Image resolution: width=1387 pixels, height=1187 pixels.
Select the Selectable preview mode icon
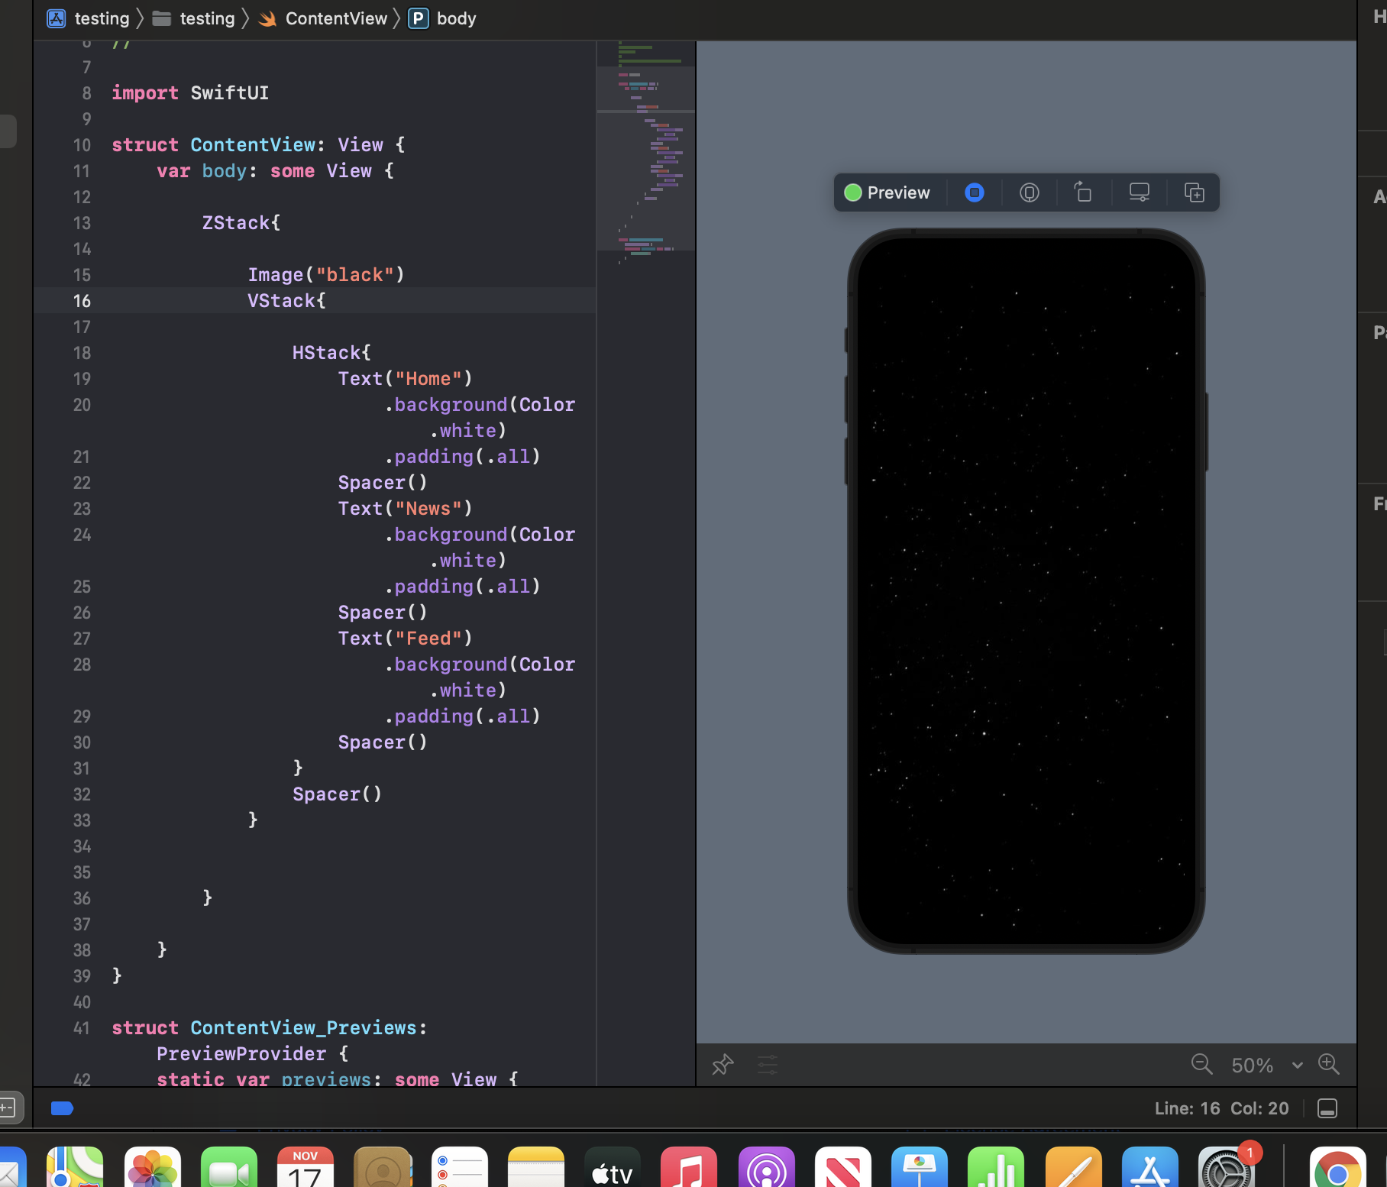1029,192
